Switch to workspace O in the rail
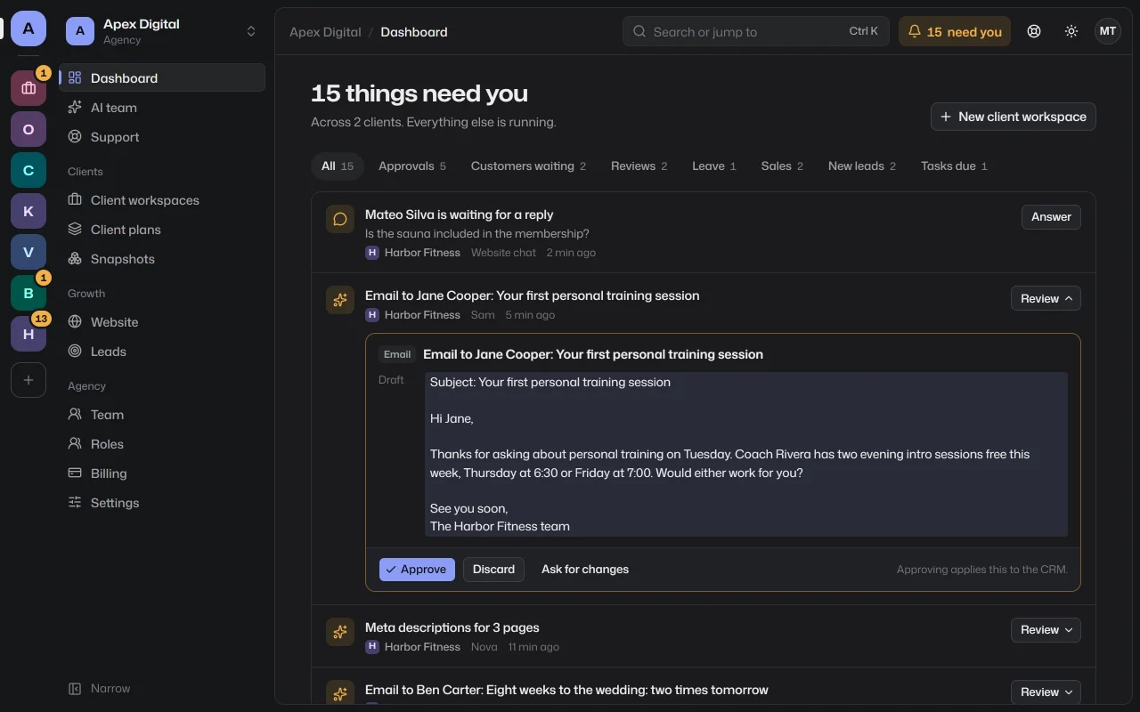Screen dimensions: 1140x712 [28, 129]
